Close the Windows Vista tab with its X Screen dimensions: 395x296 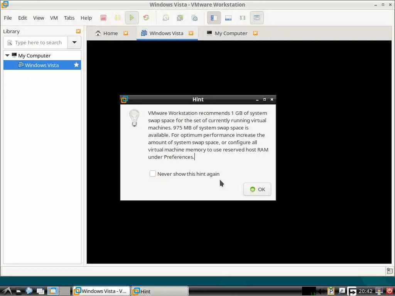tap(191, 33)
